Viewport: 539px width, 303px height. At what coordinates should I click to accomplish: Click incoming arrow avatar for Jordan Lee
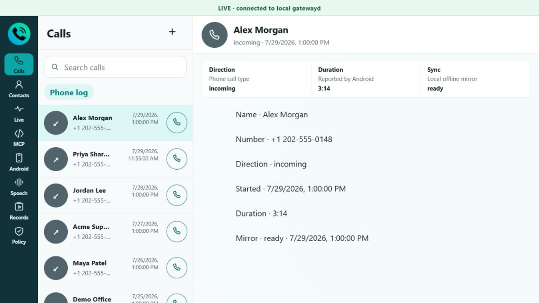56,196
